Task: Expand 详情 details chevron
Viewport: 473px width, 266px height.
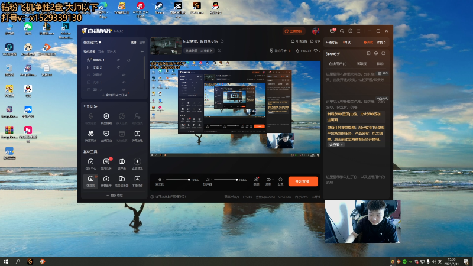Action: coord(381,42)
